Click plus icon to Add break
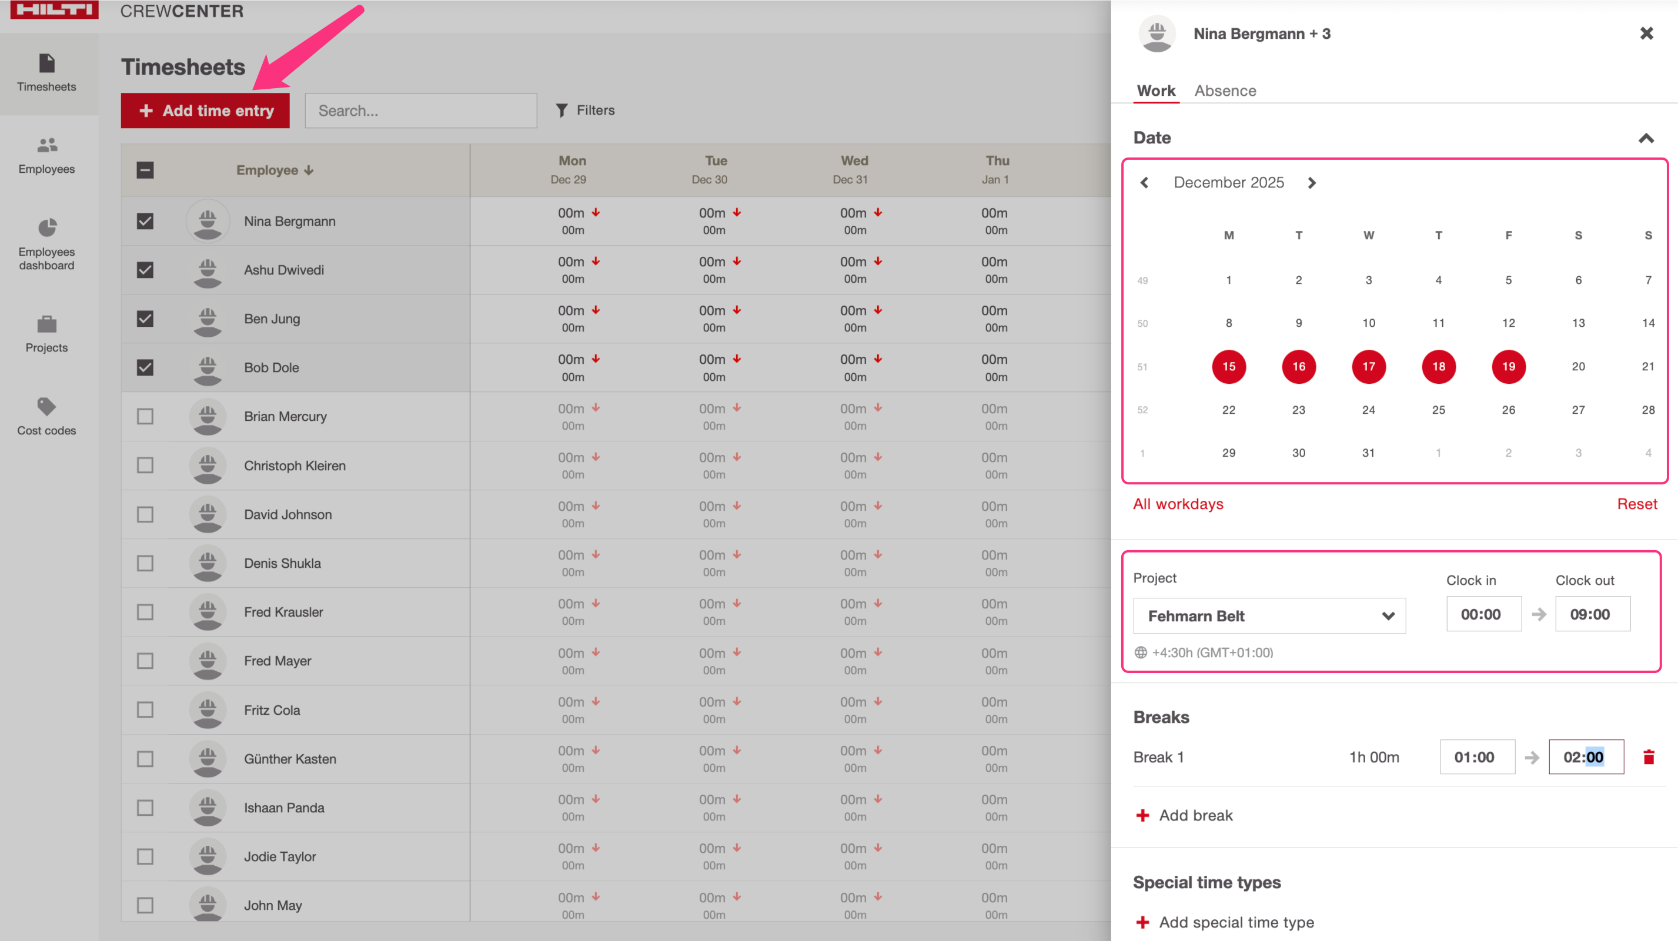 tap(1142, 815)
